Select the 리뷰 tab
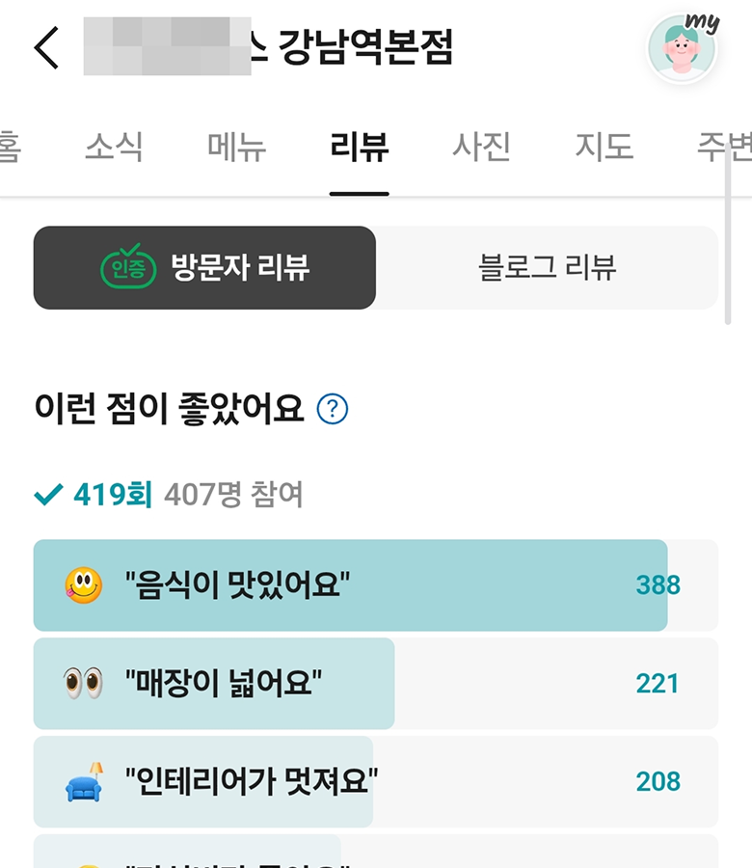This screenshot has width=752, height=868. [359, 147]
